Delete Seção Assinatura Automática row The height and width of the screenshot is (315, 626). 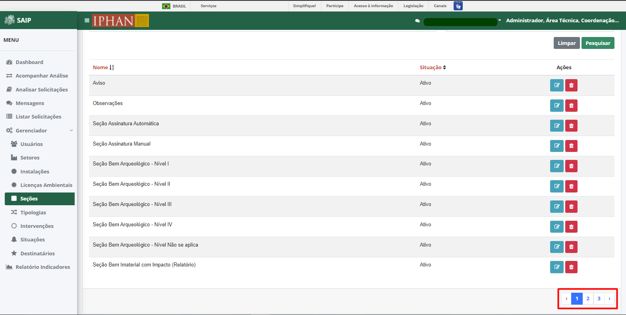tap(571, 126)
